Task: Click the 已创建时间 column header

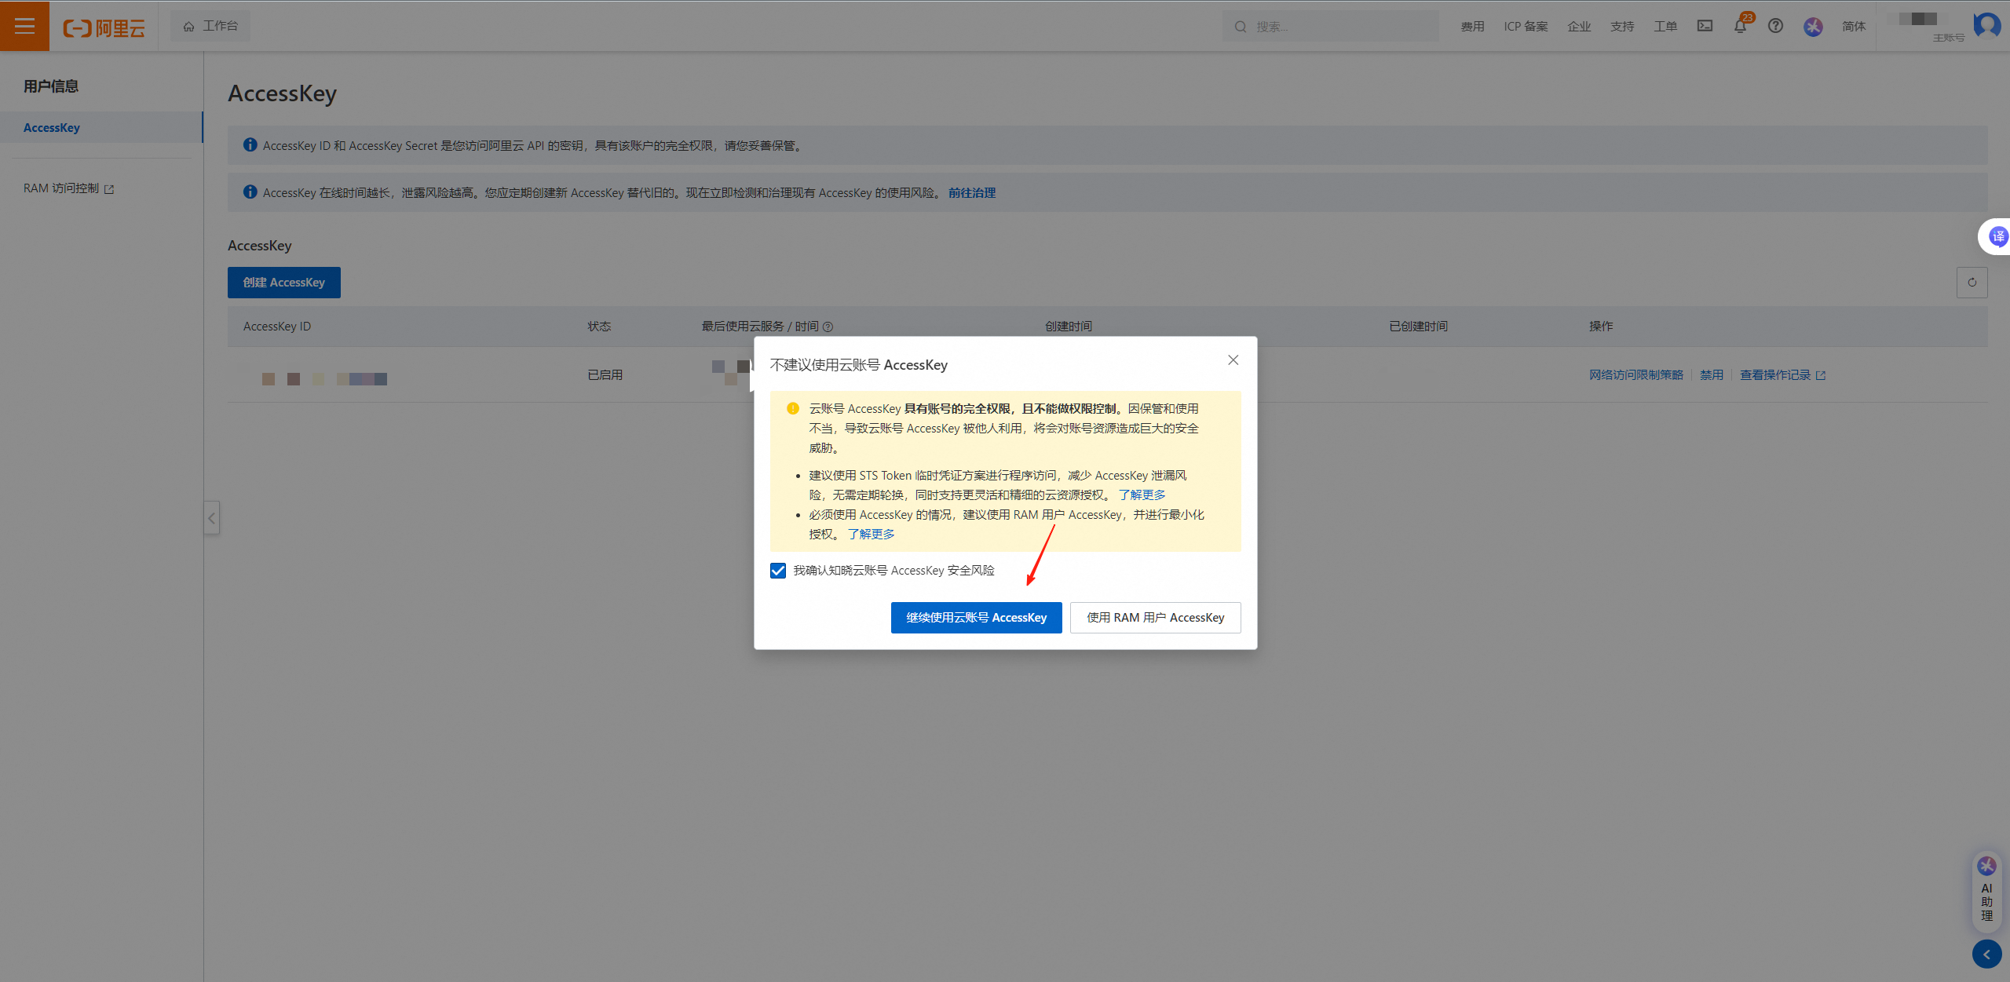Action: (x=1418, y=327)
